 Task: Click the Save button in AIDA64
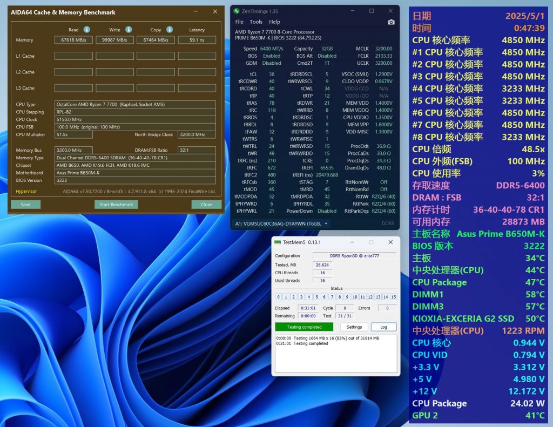pyautogui.click(x=25, y=204)
